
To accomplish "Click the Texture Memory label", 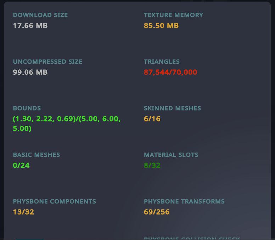I will [x=173, y=15].
